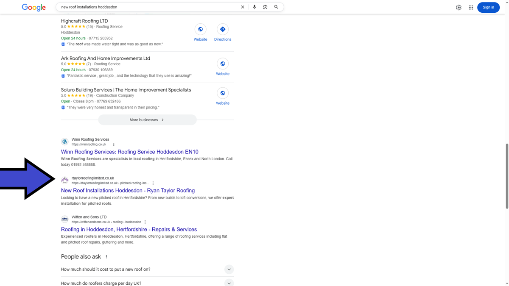This screenshot has height=286, width=509.
Task: Clear the search box text
Action: 243,7
